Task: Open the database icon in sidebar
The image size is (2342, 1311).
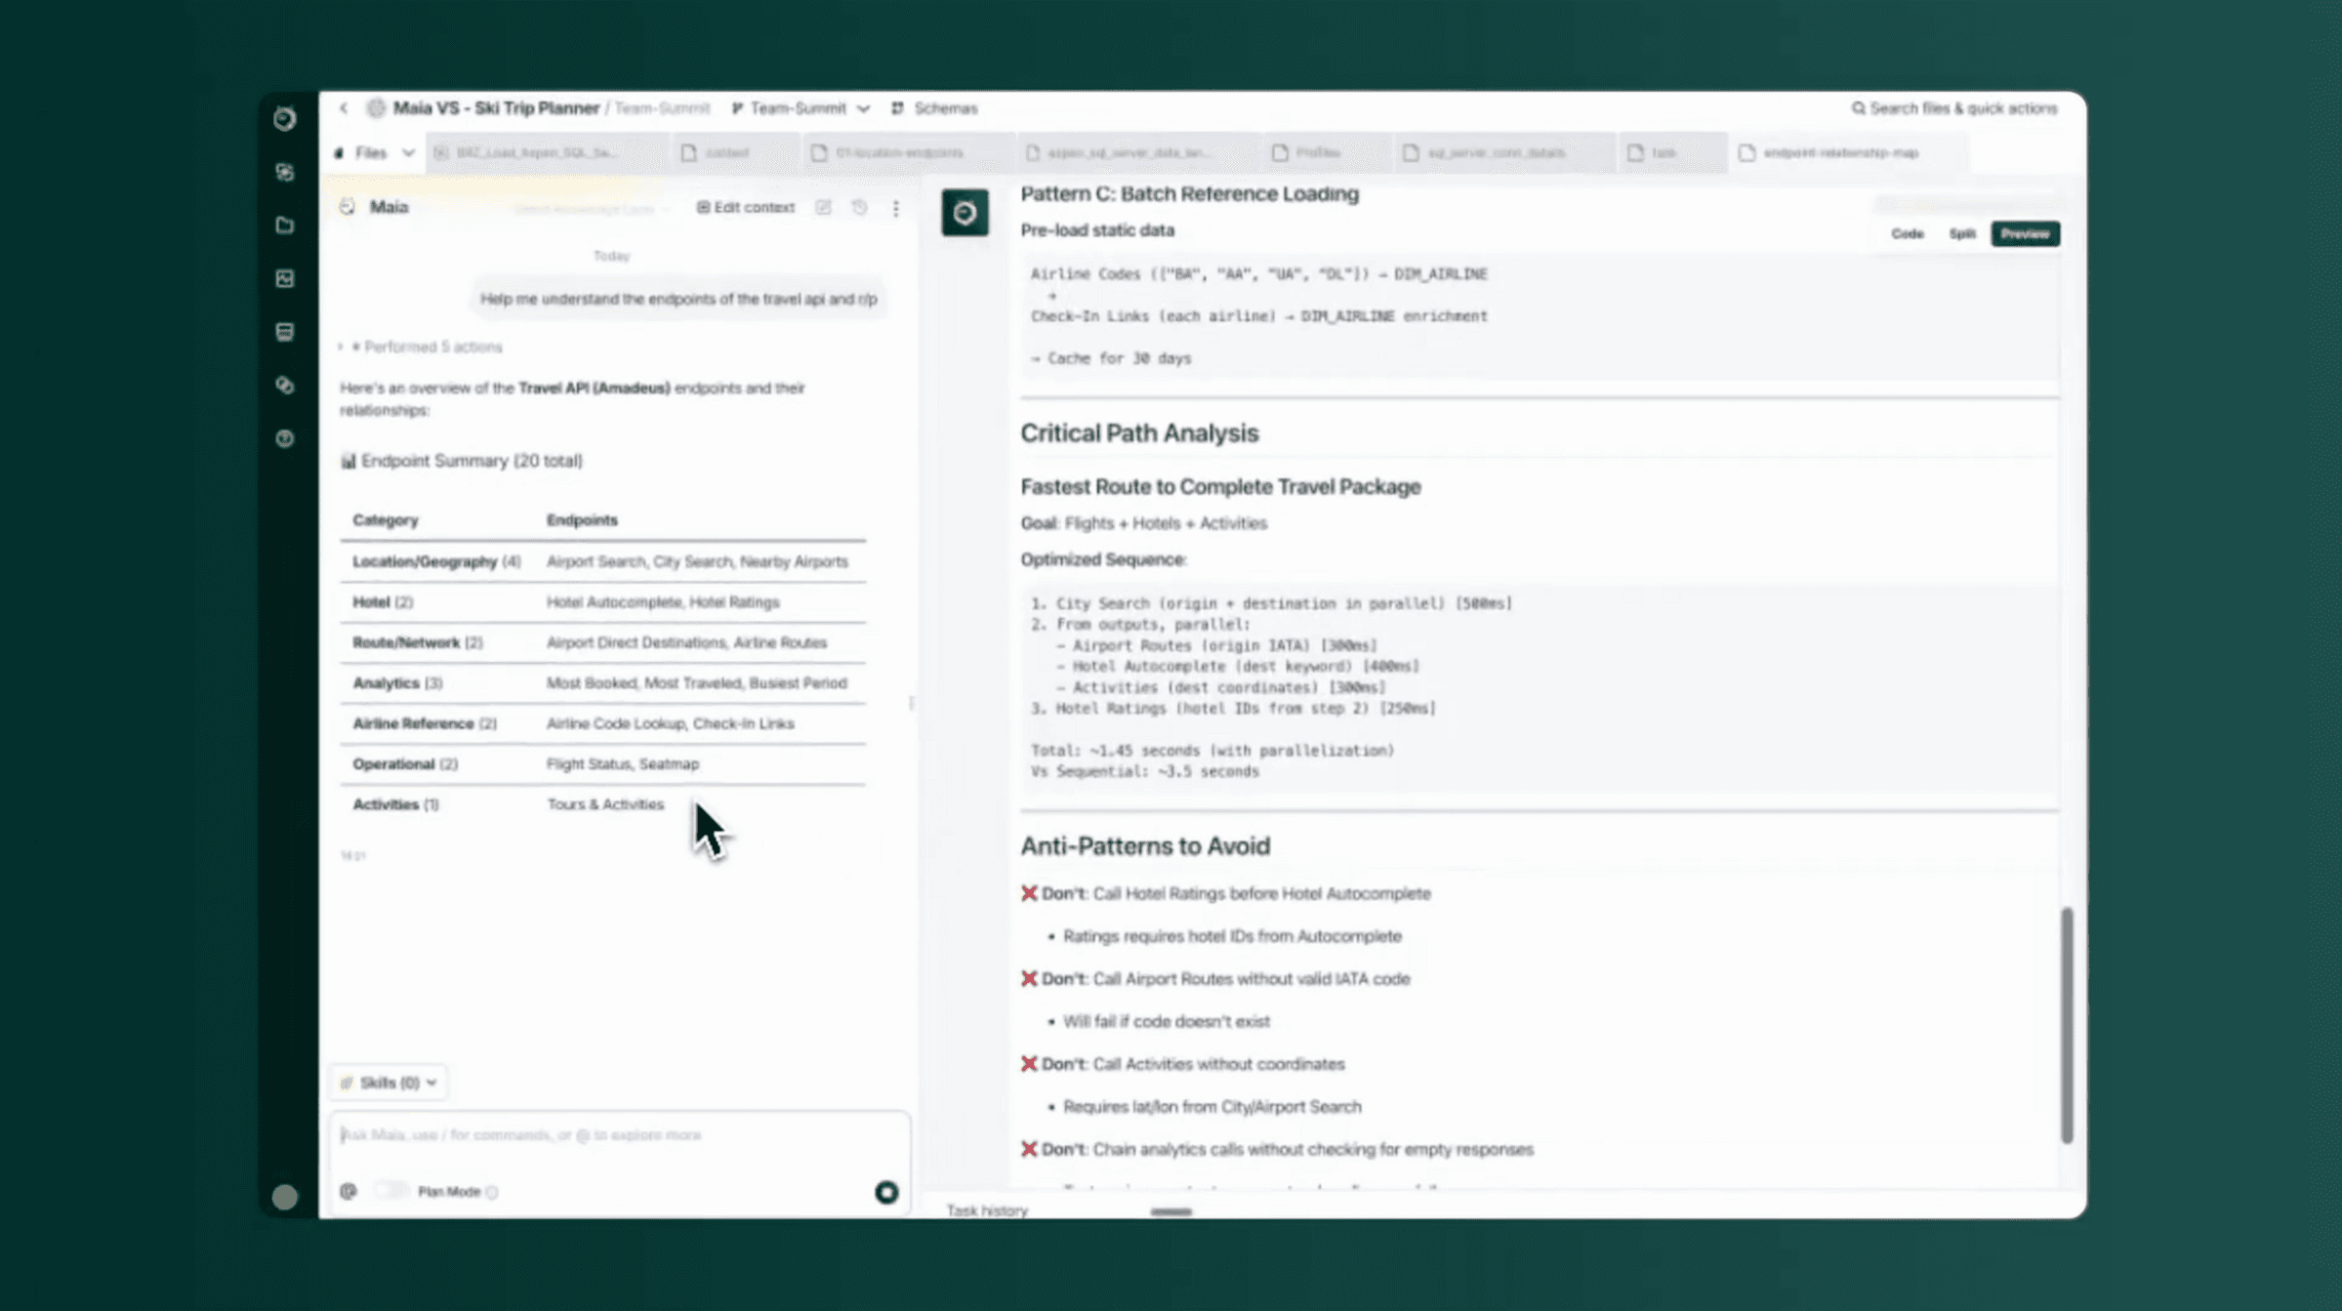Action: click(284, 332)
